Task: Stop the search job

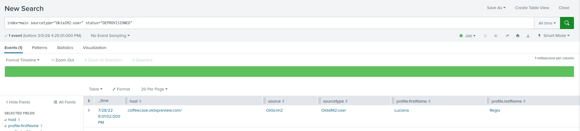Action: tap(495, 36)
